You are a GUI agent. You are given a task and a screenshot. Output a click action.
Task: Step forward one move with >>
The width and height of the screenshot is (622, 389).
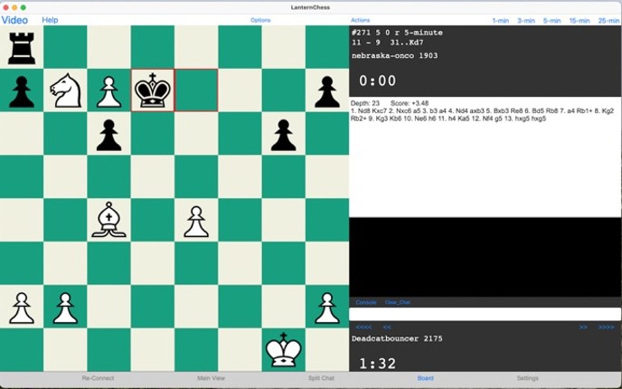(x=583, y=327)
